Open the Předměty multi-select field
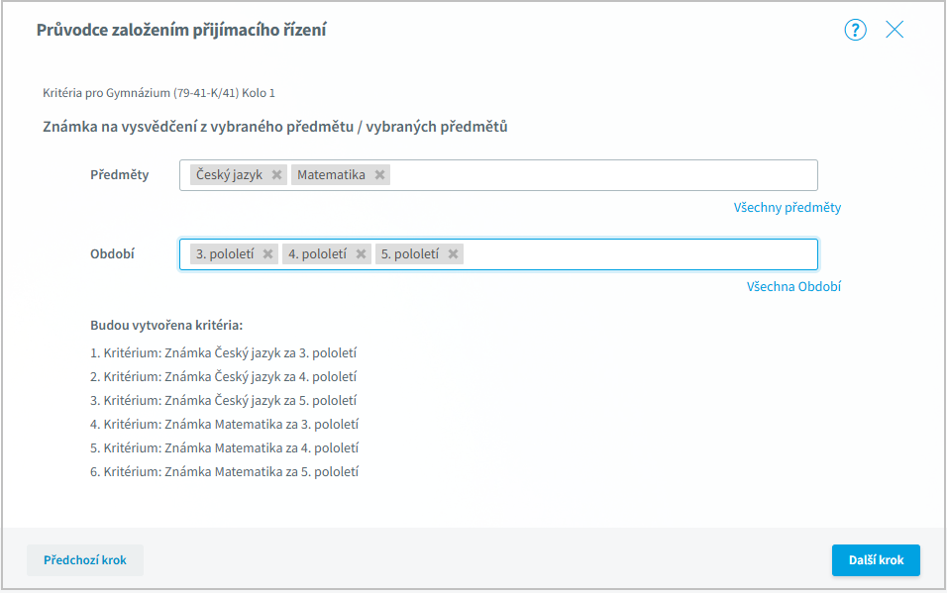The height and width of the screenshot is (593, 947). point(498,175)
